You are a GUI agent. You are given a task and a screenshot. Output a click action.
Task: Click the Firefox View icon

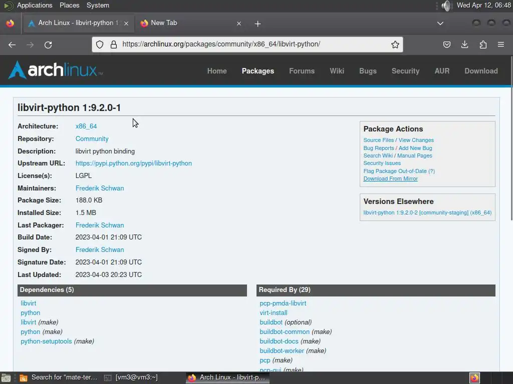[10, 23]
